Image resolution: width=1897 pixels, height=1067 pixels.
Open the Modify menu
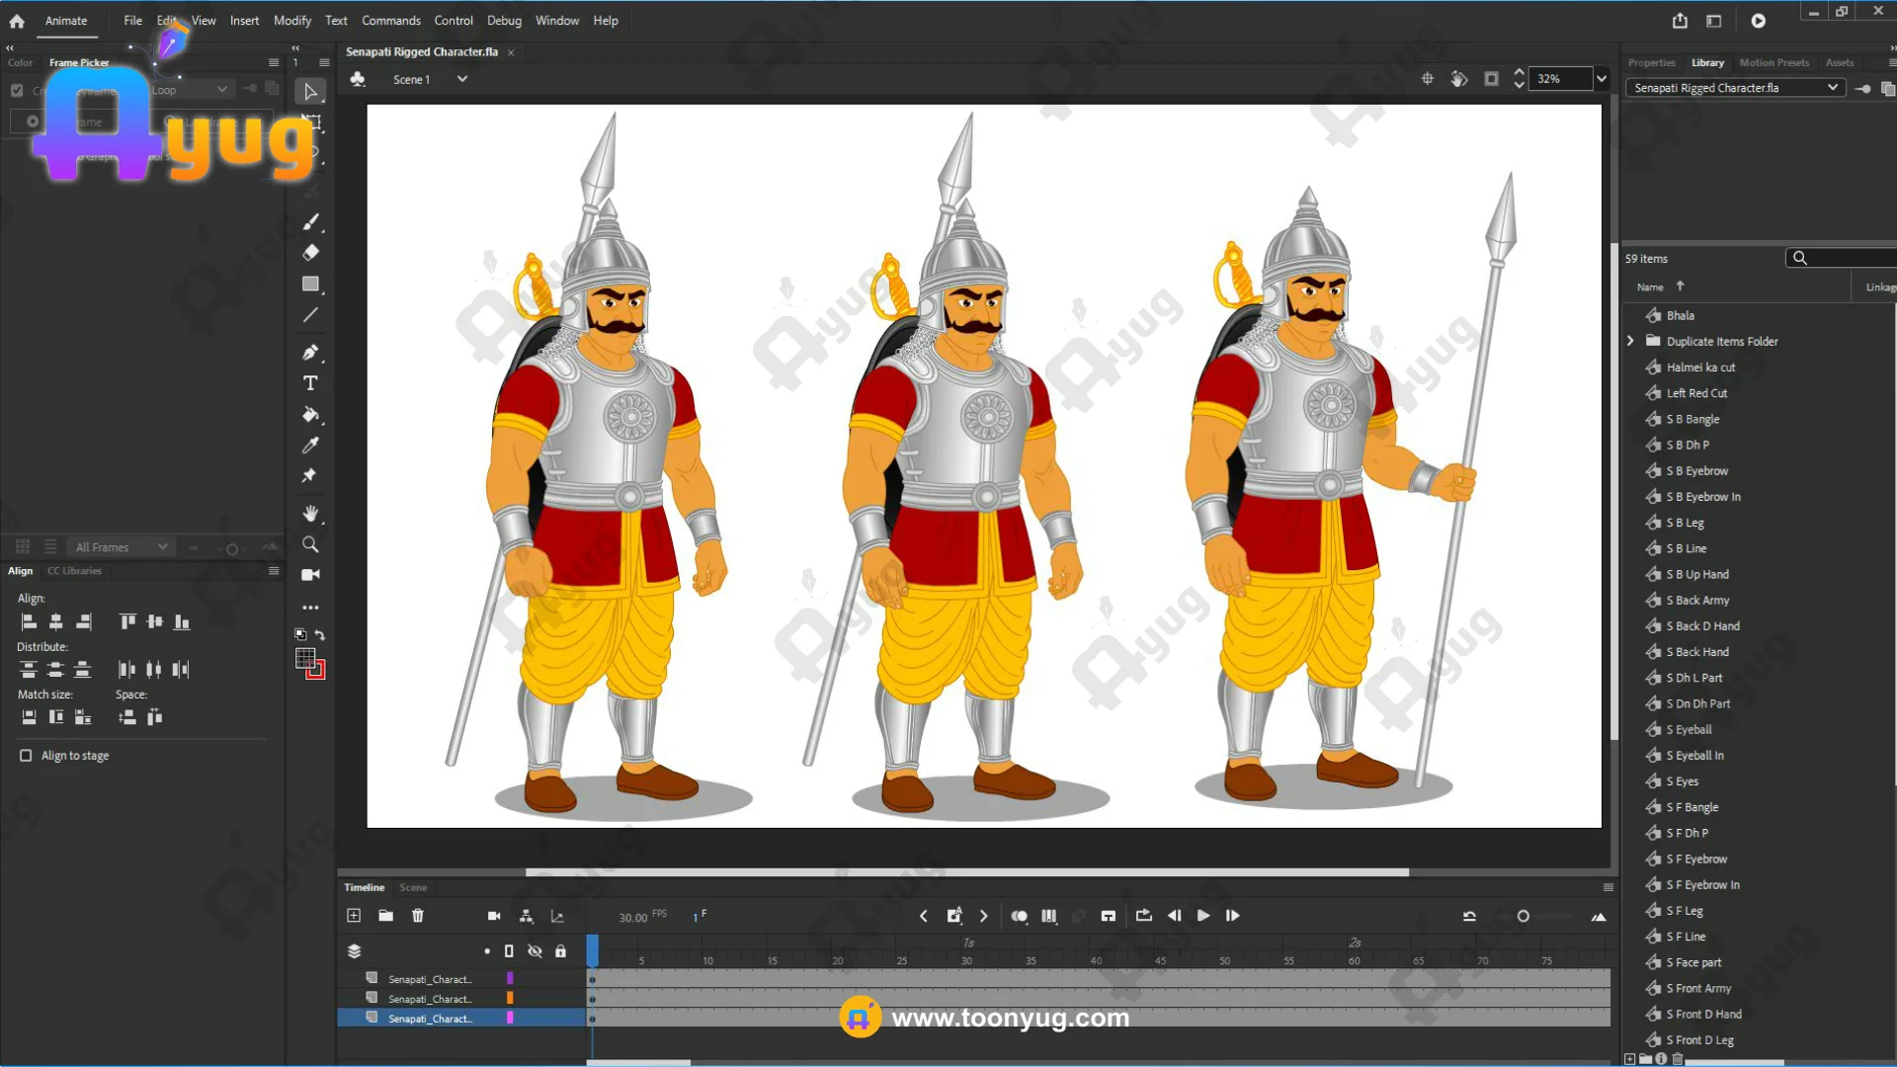tap(291, 21)
